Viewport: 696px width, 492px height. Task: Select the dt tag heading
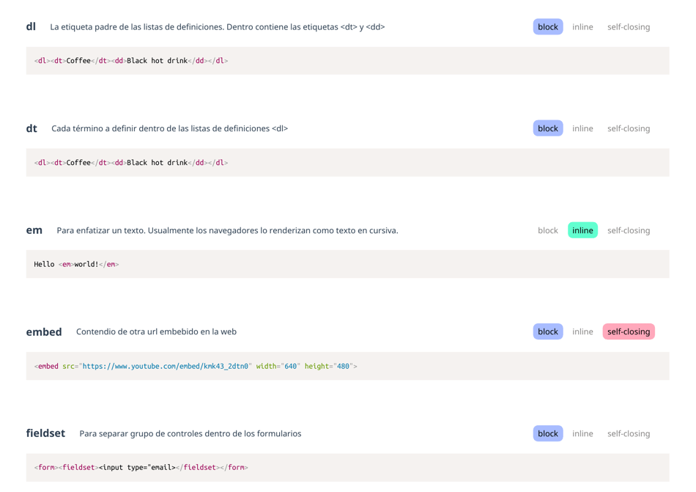coord(32,128)
